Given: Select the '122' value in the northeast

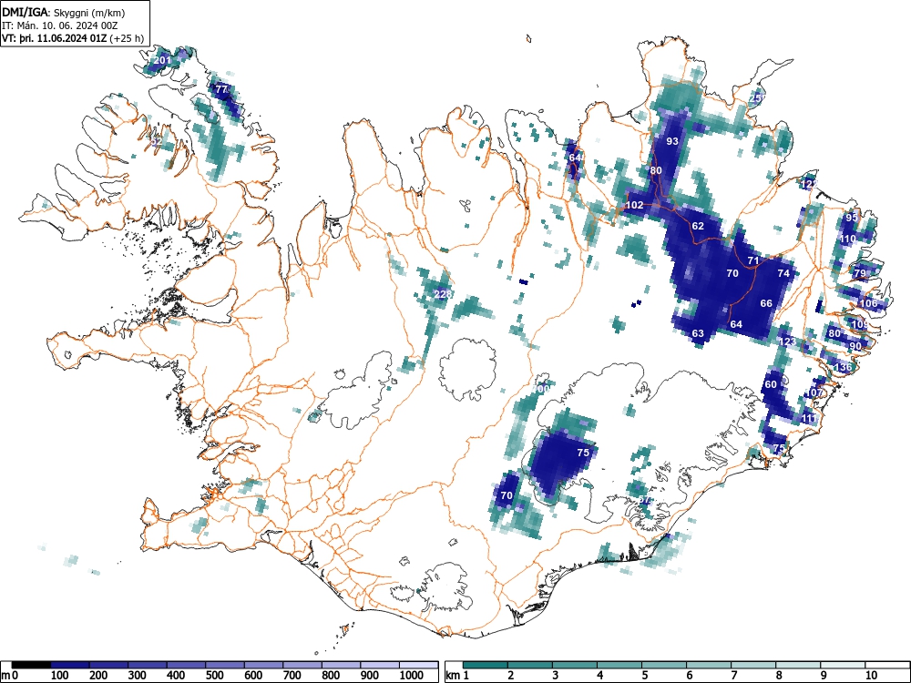Looking at the screenshot, I should [809, 184].
